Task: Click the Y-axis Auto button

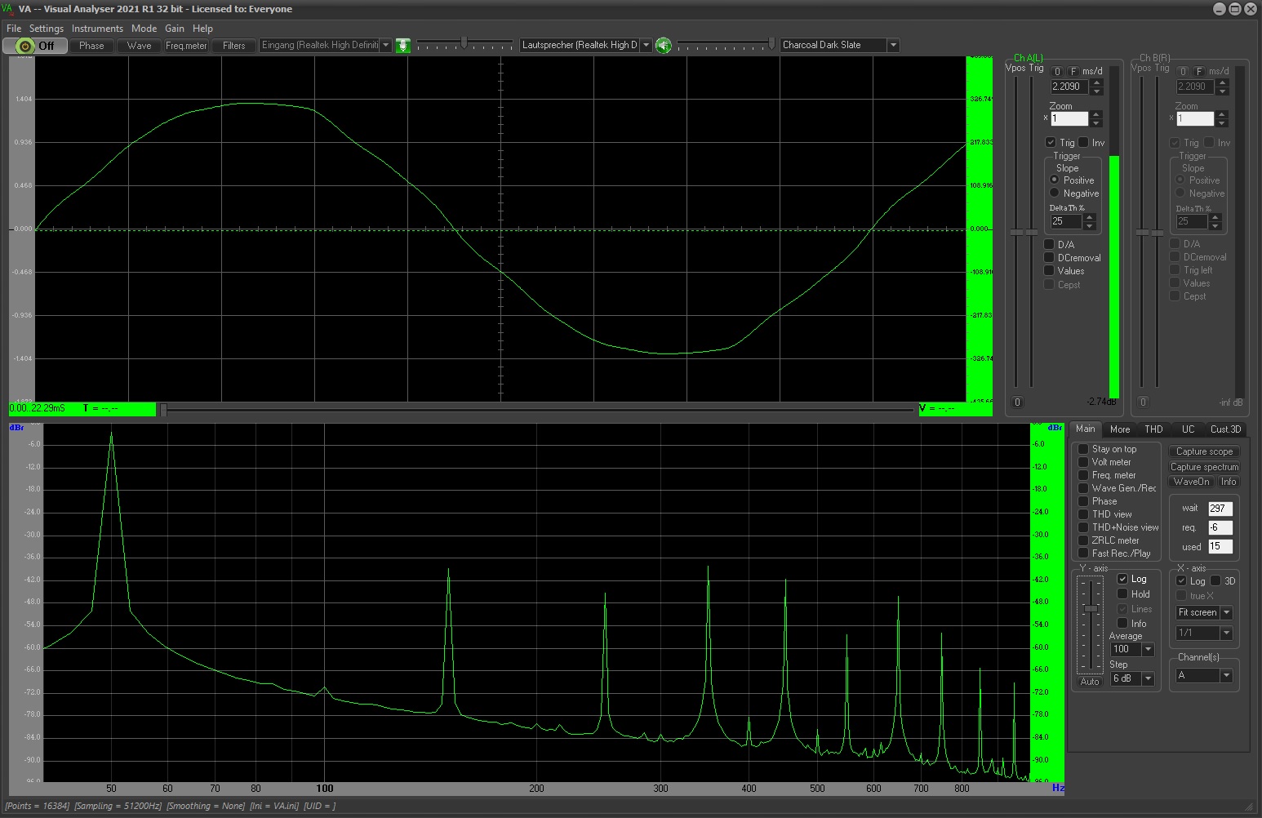Action: click(x=1090, y=682)
